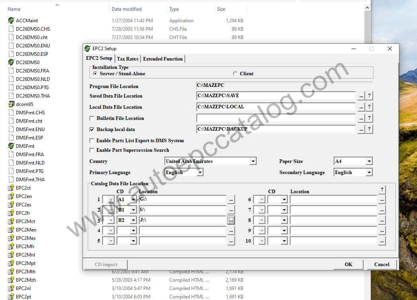
Task: Open the Country dropdown
Action: [253, 161]
